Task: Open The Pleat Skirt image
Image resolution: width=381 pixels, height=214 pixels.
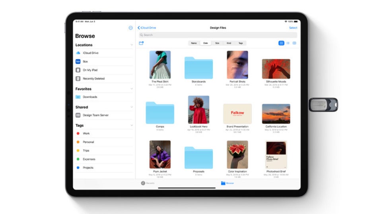Action: [x=160, y=65]
